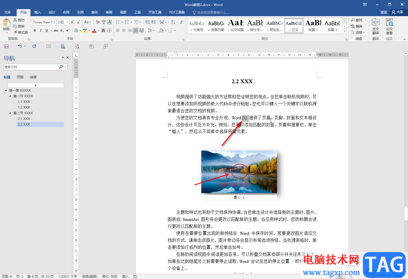Image resolution: width=408 pixels, height=279 pixels.
Task: Click the Paper Check (论文查重) icon
Action: point(389,26)
